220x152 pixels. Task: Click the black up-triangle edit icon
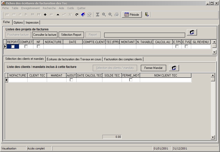(58, 15)
